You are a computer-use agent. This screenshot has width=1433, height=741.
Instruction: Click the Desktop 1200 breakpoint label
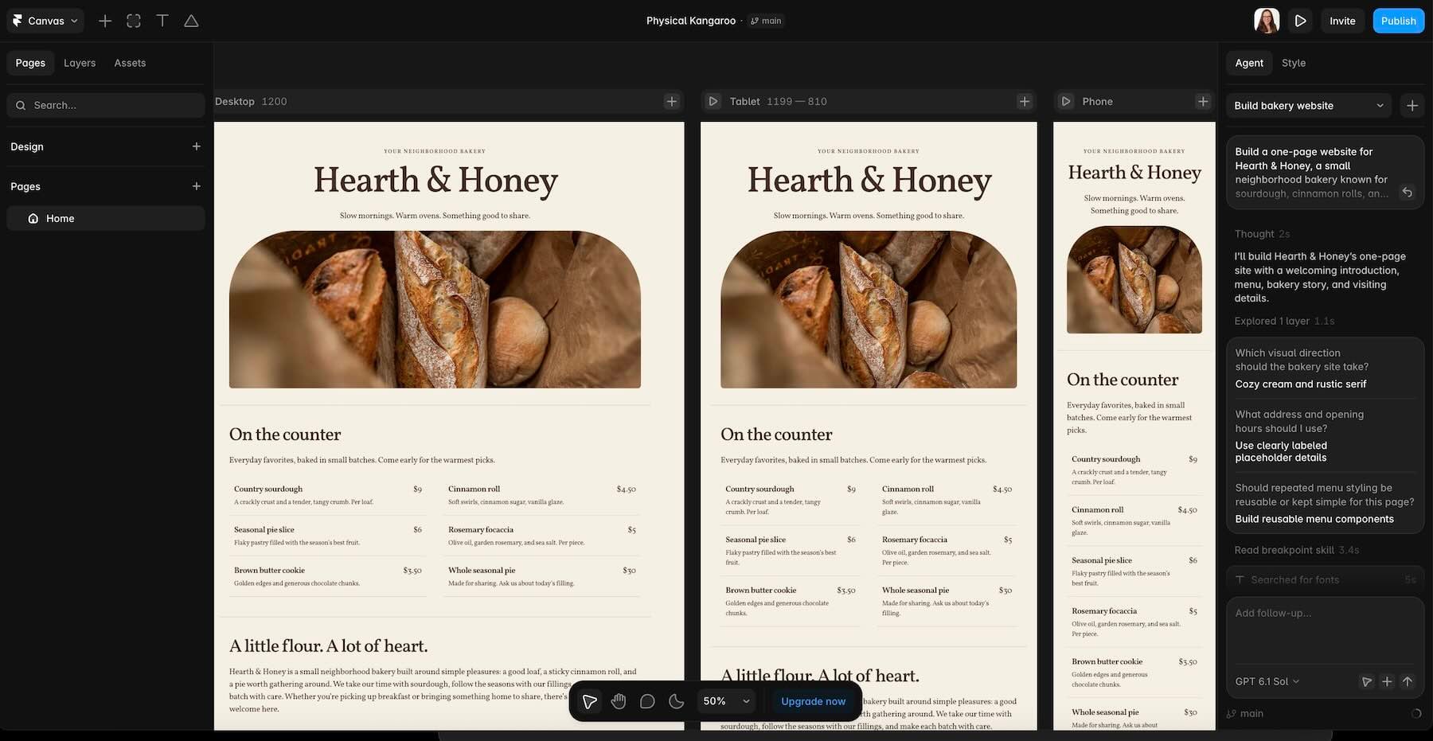[251, 101]
